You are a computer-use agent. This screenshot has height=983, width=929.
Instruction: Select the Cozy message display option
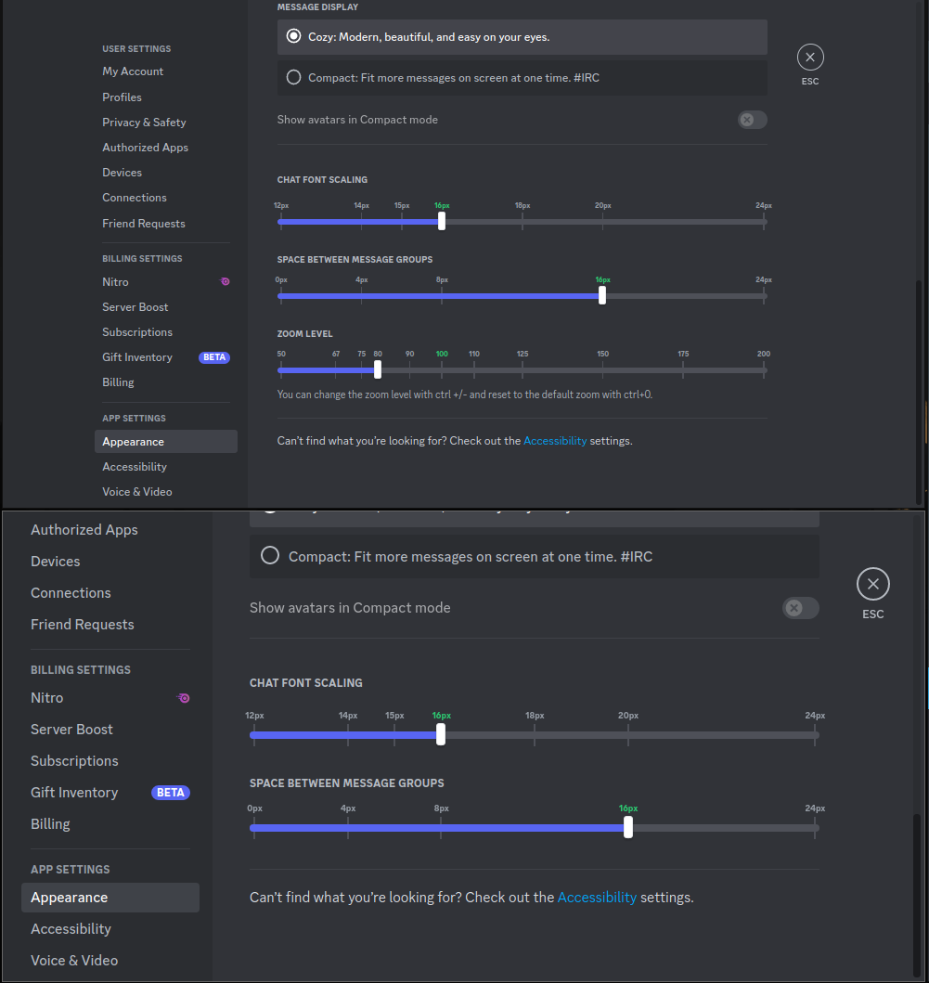click(x=523, y=37)
